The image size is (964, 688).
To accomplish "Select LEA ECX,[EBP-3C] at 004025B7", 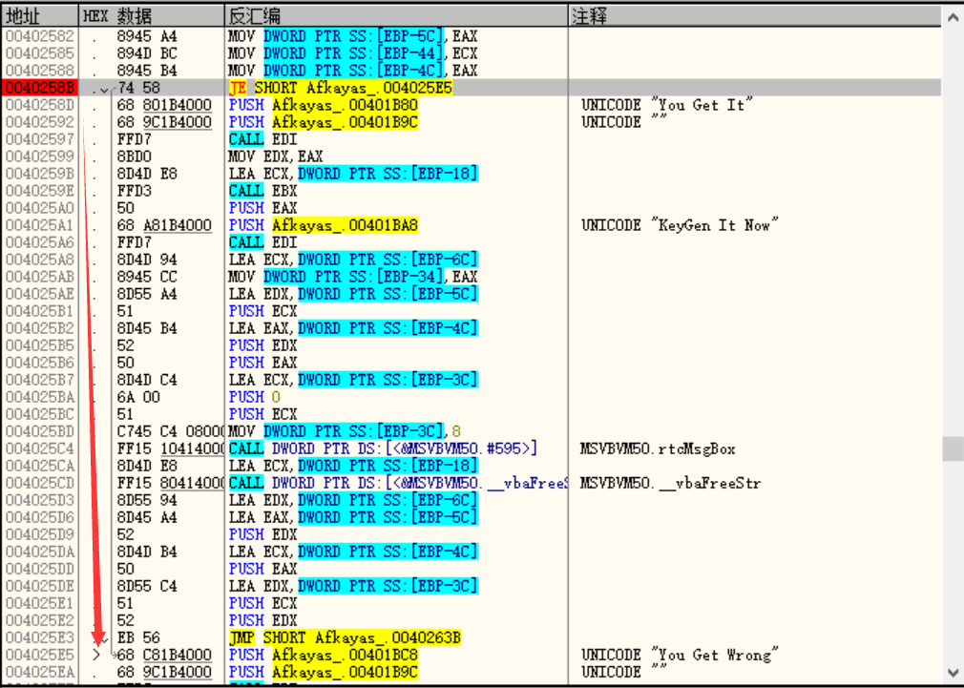I will 353,381.
